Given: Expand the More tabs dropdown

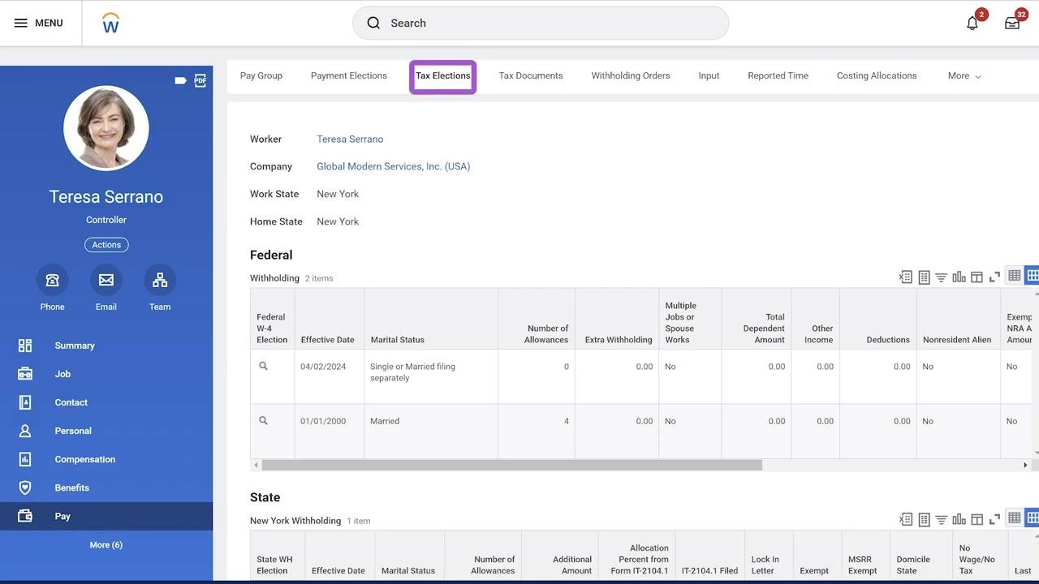Looking at the screenshot, I should [x=964, y=75].
